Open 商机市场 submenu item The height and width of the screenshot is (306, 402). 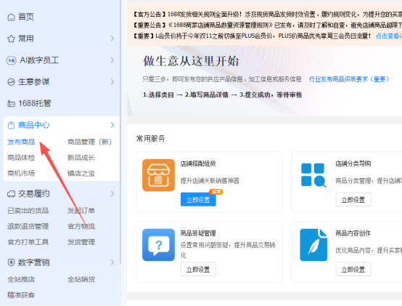click(x=21, y=174)
